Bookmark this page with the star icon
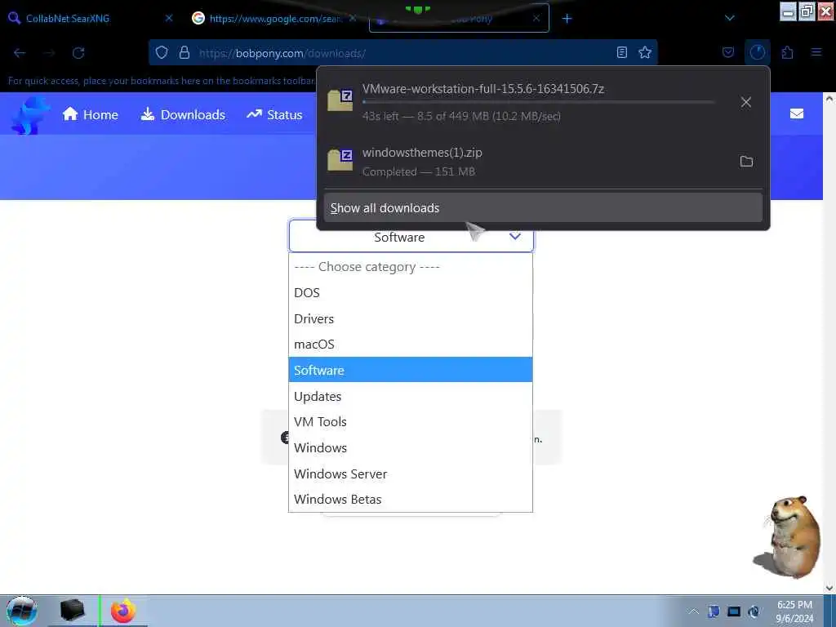836x627 pixels. point(645,52)
